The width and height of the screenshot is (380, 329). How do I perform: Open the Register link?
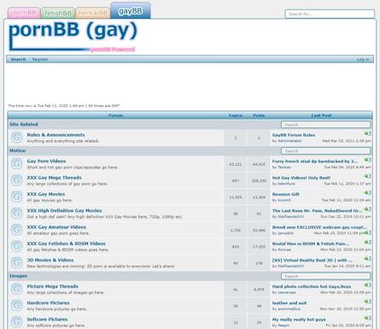point(40,59)
